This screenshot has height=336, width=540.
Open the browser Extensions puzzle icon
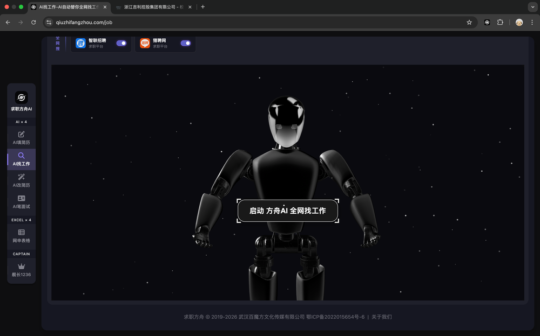coord(500,22)
